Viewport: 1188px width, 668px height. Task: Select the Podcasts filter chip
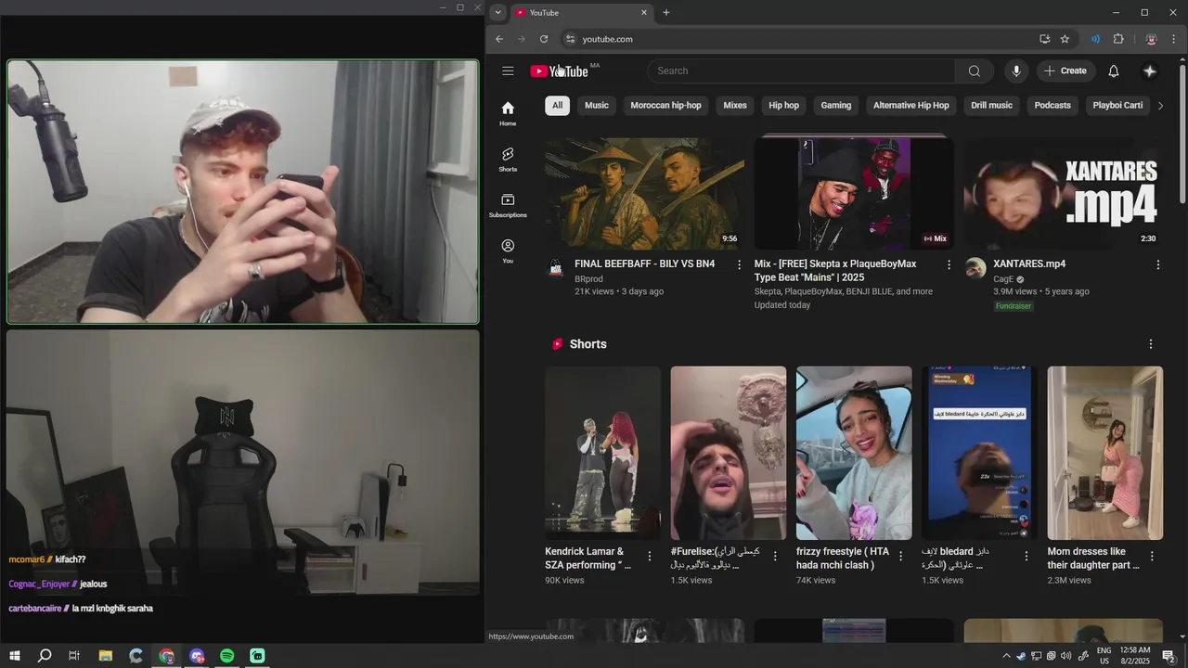(1052, 106)
